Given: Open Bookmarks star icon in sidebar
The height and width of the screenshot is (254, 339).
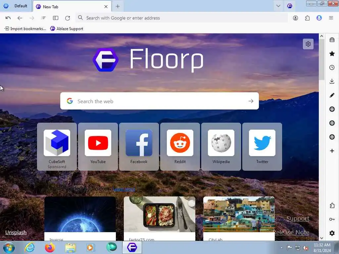Looking at the screenshot, I should pos(332,54).
